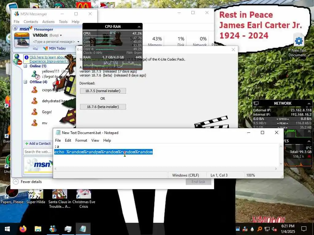The image size is (314, 235).
Task: Select the Gogo! contact icon
Action: point(35,112)
